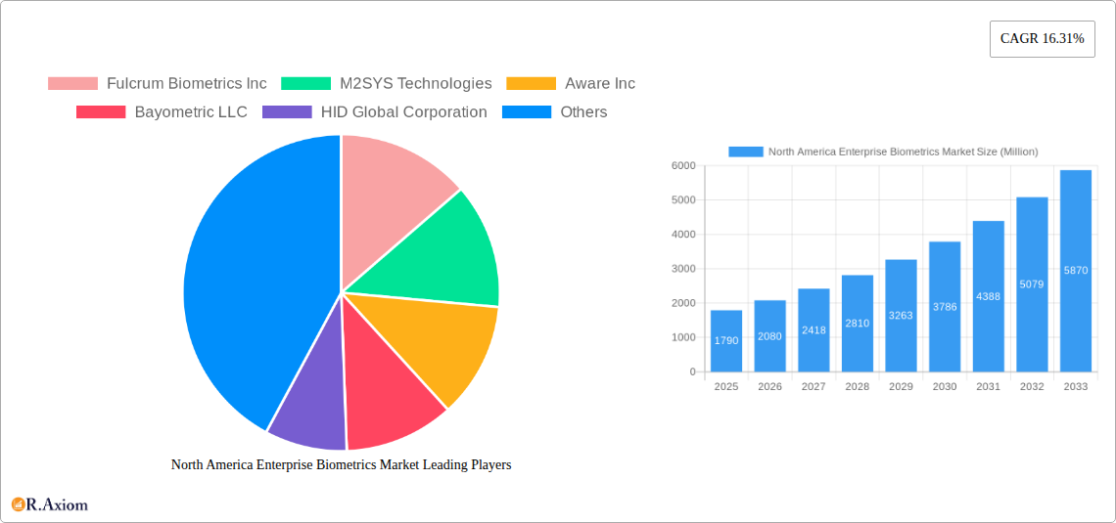Click the 3000 y-axis label
This screenshot has width=1116, height=523.
click(x=683, y=269)
